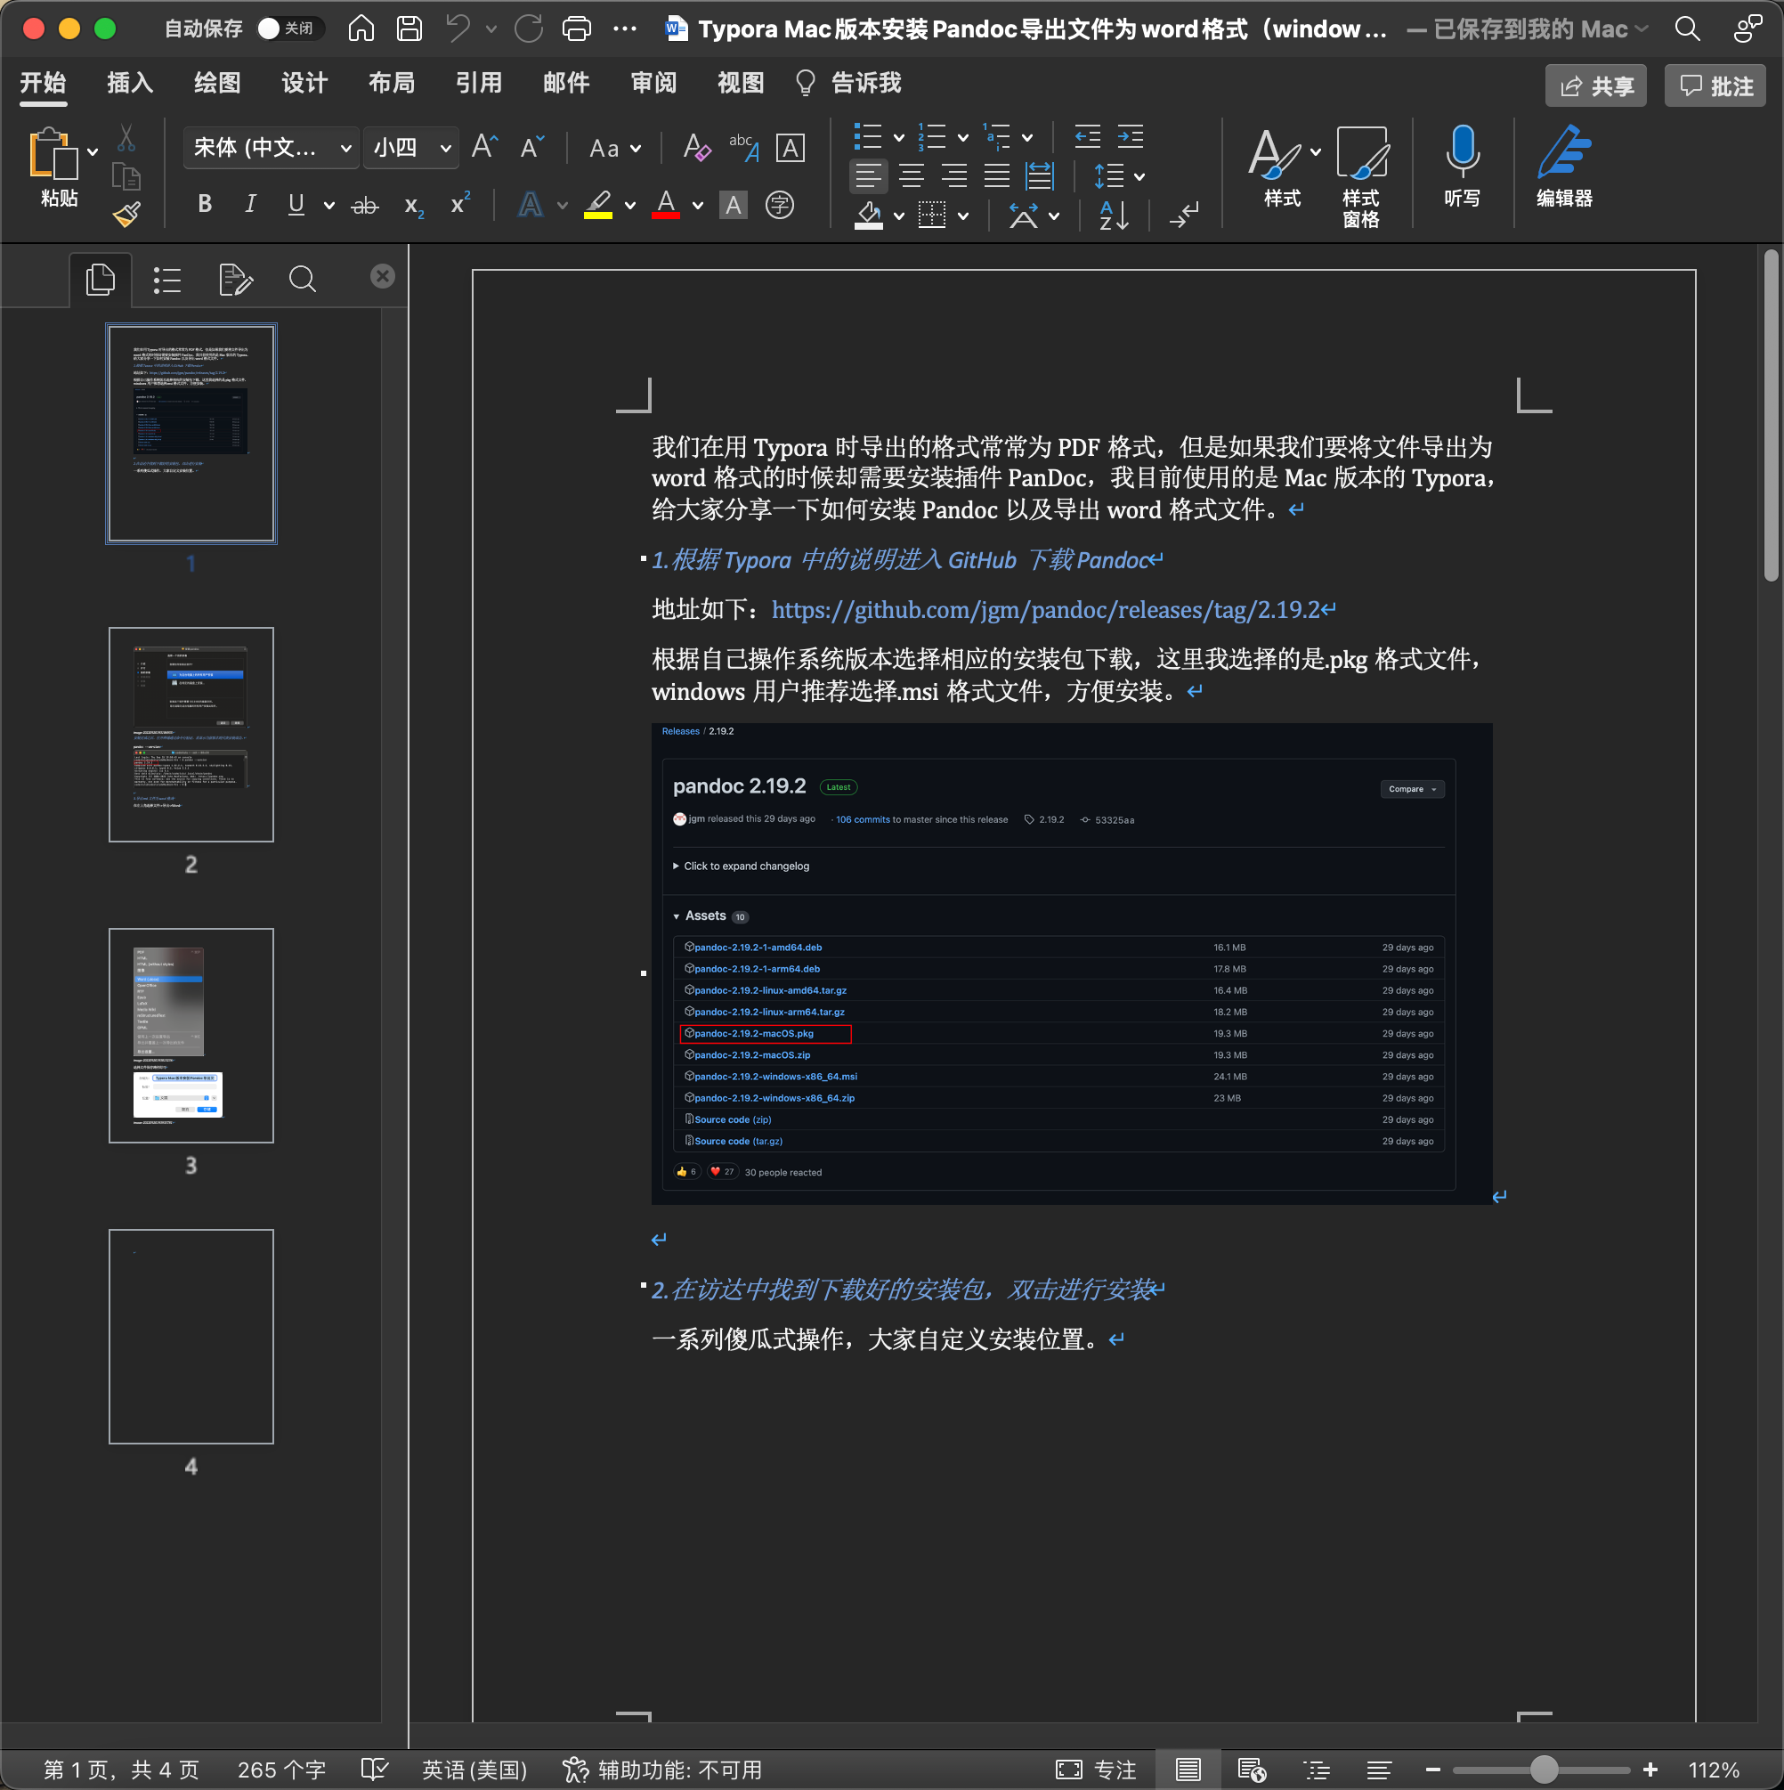Open highlight color dropdown arrow
The image size is (1784, 1790).
[x=630, y=206]
